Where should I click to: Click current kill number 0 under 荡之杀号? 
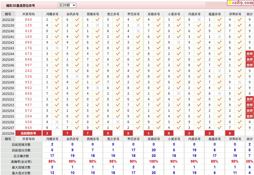click(108, 133)
